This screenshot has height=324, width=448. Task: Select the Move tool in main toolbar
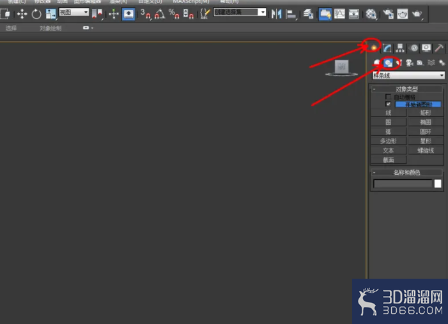[22, 13]
